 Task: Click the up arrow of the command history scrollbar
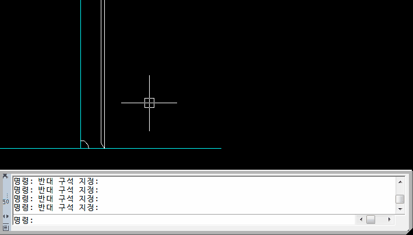tap(400, 182)
